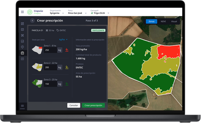201x123 pixels.
Task: Click the PARCELA 01 label
Action: (37, 30)
